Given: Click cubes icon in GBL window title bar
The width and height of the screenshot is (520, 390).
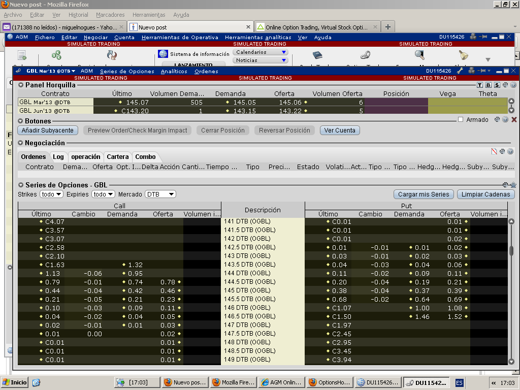Looking at the screenshot, I should [472, 71].
